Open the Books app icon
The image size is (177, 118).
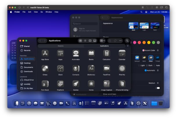click(x=91, y=53)
